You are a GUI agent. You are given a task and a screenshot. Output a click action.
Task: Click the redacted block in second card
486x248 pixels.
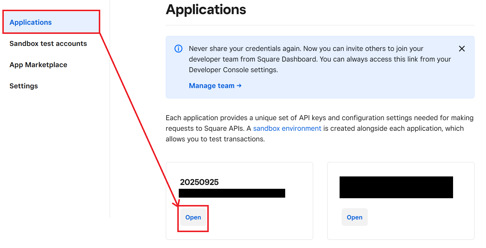[396, 187]
